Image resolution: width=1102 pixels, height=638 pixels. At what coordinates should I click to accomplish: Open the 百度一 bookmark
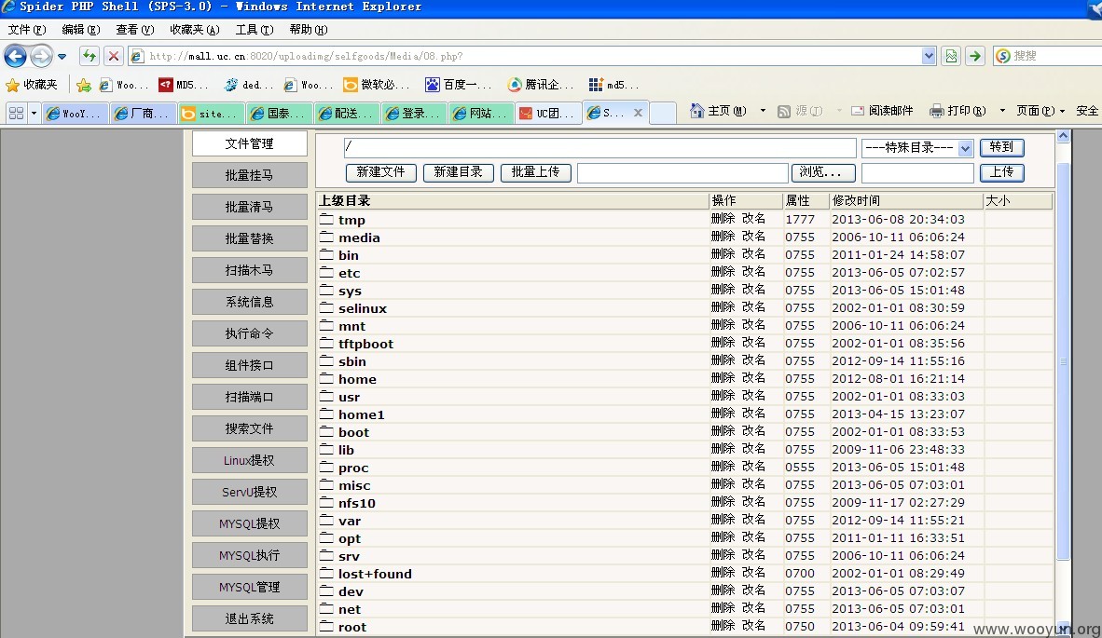tap(458, 85)
